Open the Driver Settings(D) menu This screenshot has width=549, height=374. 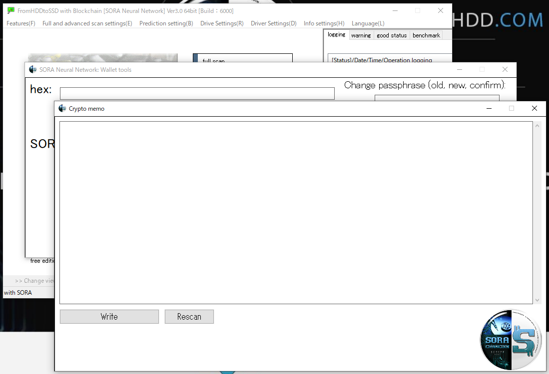point(273,23)
